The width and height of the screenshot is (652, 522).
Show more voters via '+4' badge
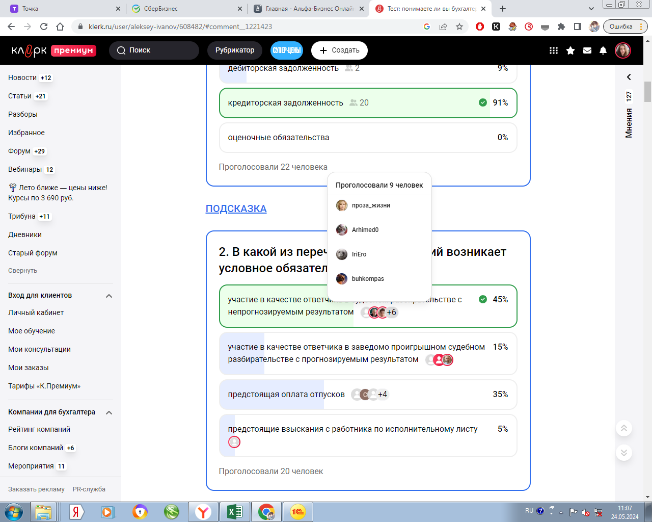[x=383, y=395]
